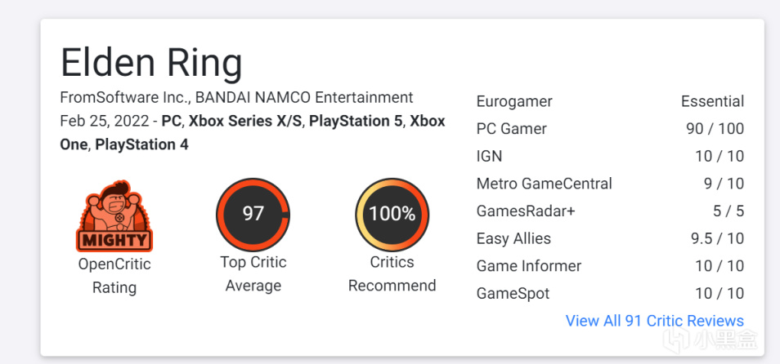Open the IGN review entry
The image size is (780, 364).
[489, 156]
